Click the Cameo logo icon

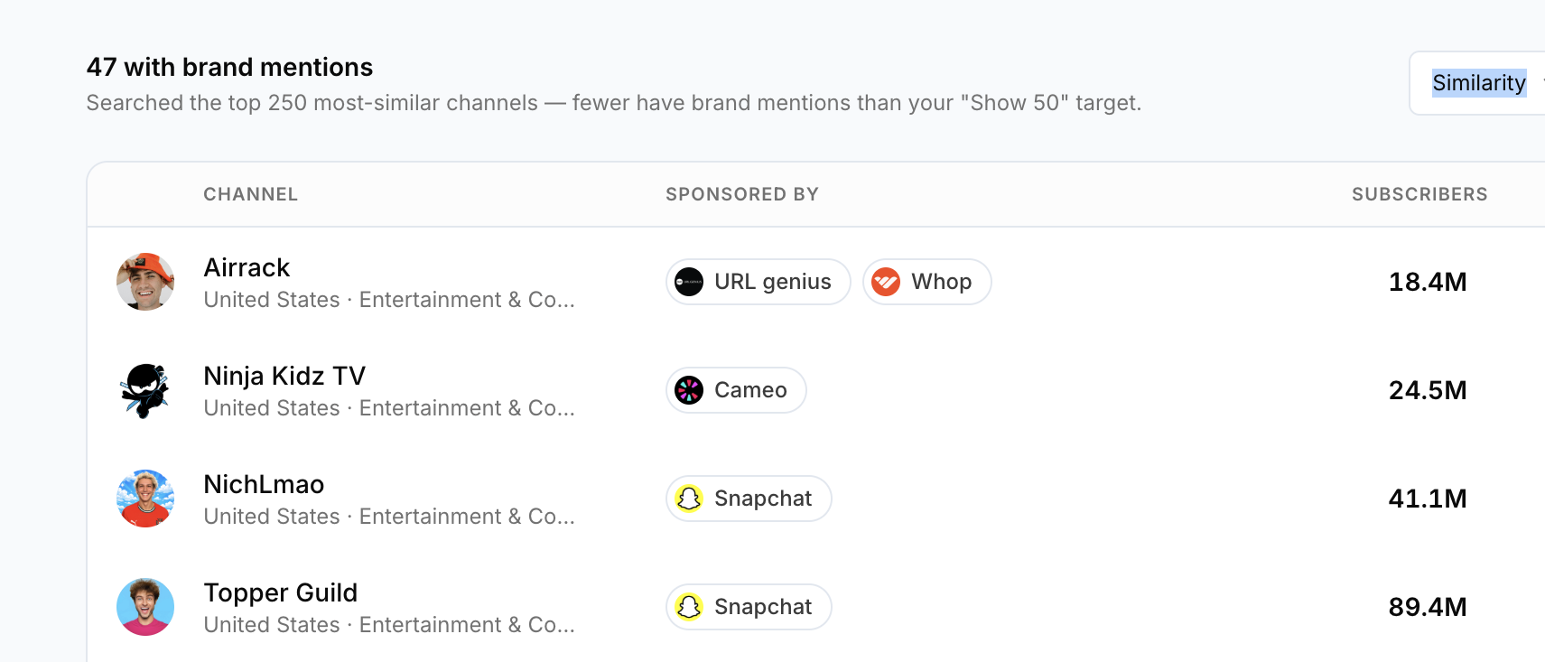(x=689, y=390)
